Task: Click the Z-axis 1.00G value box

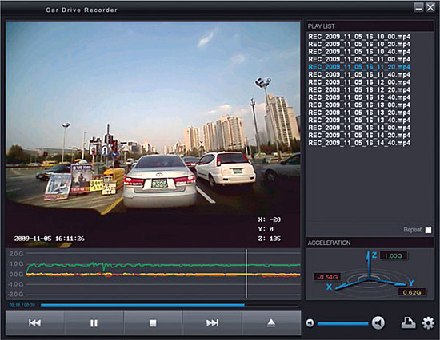Action: (394, 255)
